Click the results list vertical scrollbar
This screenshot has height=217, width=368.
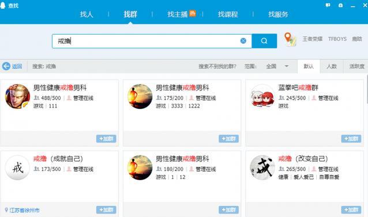367,89
